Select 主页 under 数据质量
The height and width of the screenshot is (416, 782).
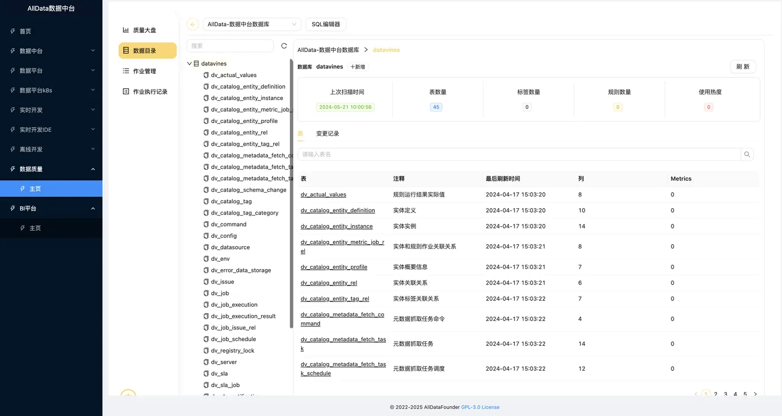point(51,189)
